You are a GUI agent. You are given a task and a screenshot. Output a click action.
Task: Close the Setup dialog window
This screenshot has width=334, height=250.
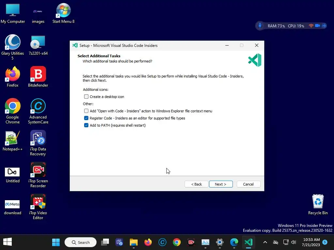pyautogui.click(x=257, y=45)
